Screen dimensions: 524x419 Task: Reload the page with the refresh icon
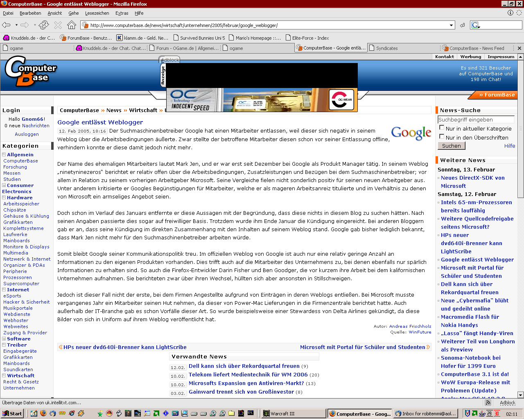(x=44, y=25)
